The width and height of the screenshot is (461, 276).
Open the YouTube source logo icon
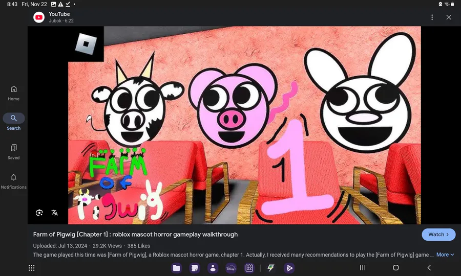(39, 17)
